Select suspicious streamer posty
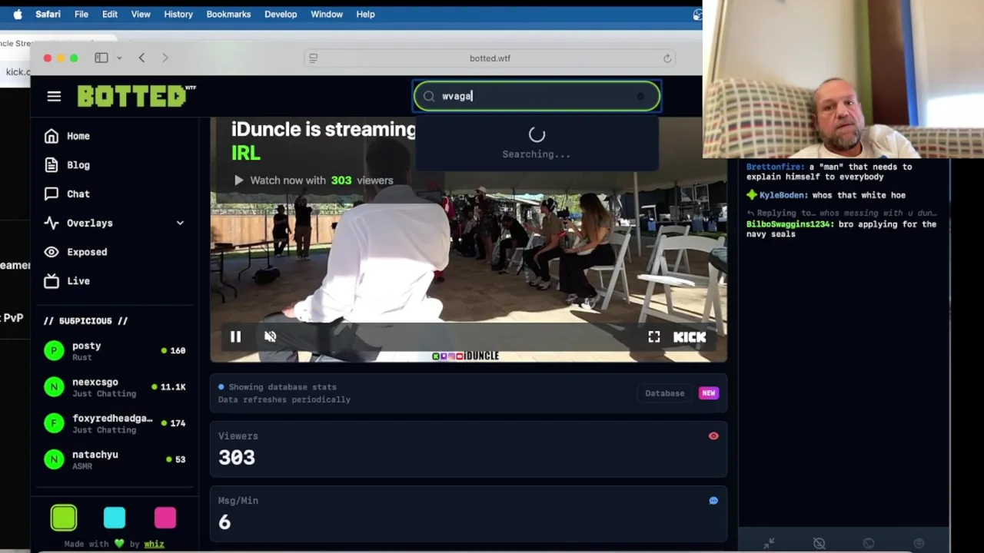 tap(115, 351)
